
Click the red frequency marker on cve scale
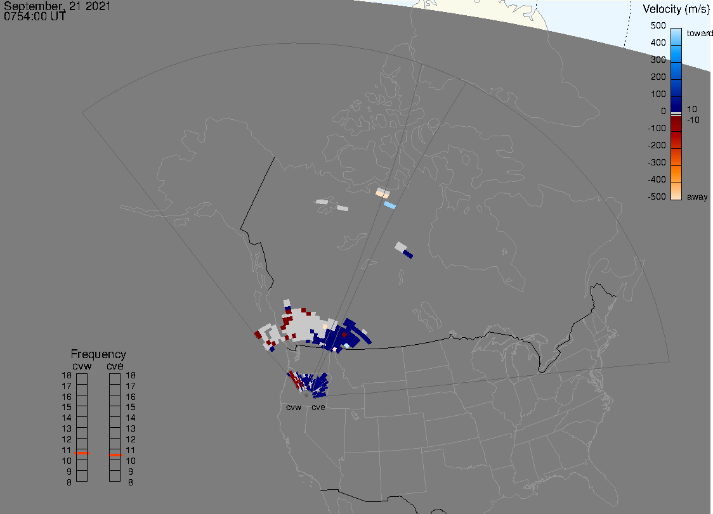click(x=115, y=455)
